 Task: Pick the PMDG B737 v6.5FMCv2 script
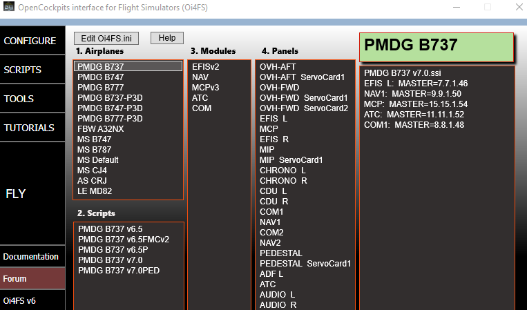click(x=124, y=239)
